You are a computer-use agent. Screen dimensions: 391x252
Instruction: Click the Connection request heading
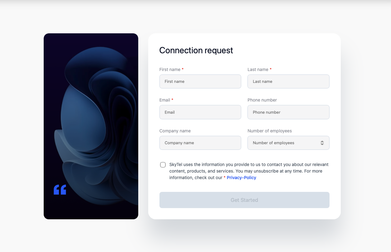point(196,50)
